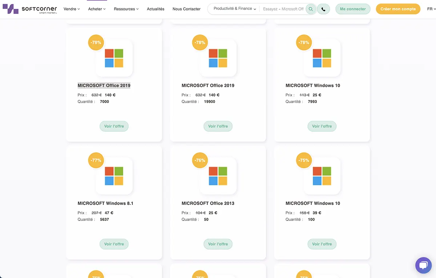Click the struck-through 113 € price
This screenshot has height=278, width=436.
click(x=304, y=95)
